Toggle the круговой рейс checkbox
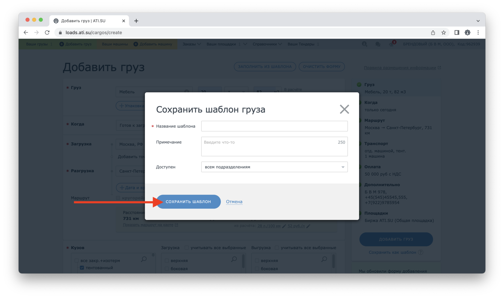504x298 pixels. (x=118, y=198)
